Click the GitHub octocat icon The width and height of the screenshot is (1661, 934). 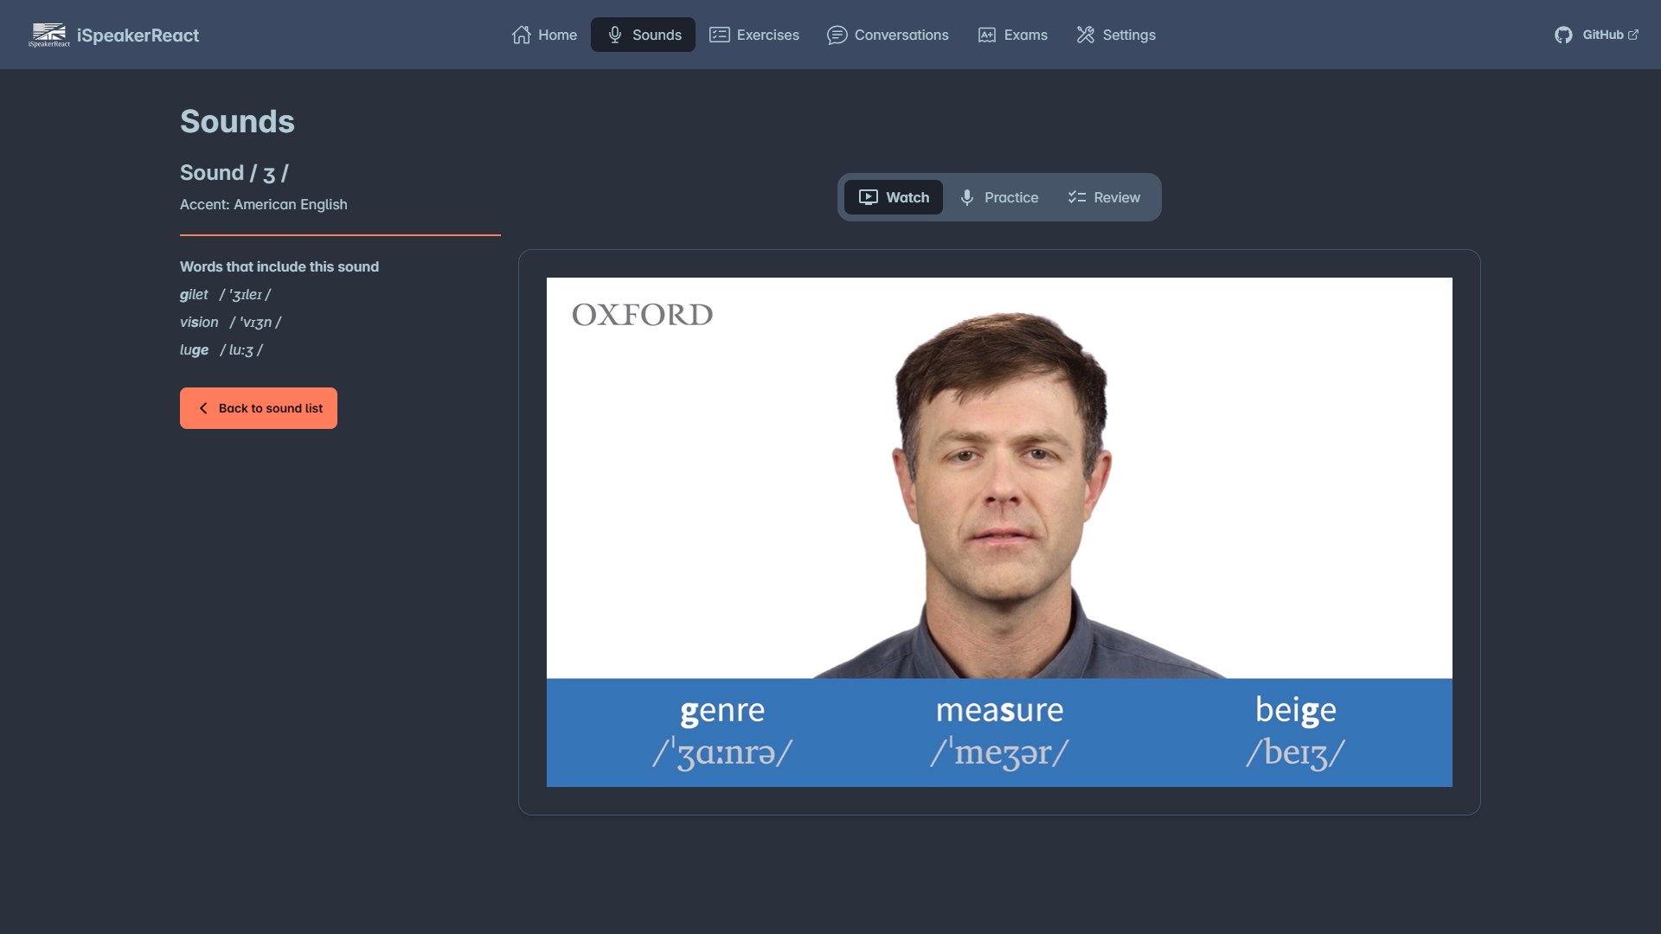pyautogui.click(x=1562, y=35)
